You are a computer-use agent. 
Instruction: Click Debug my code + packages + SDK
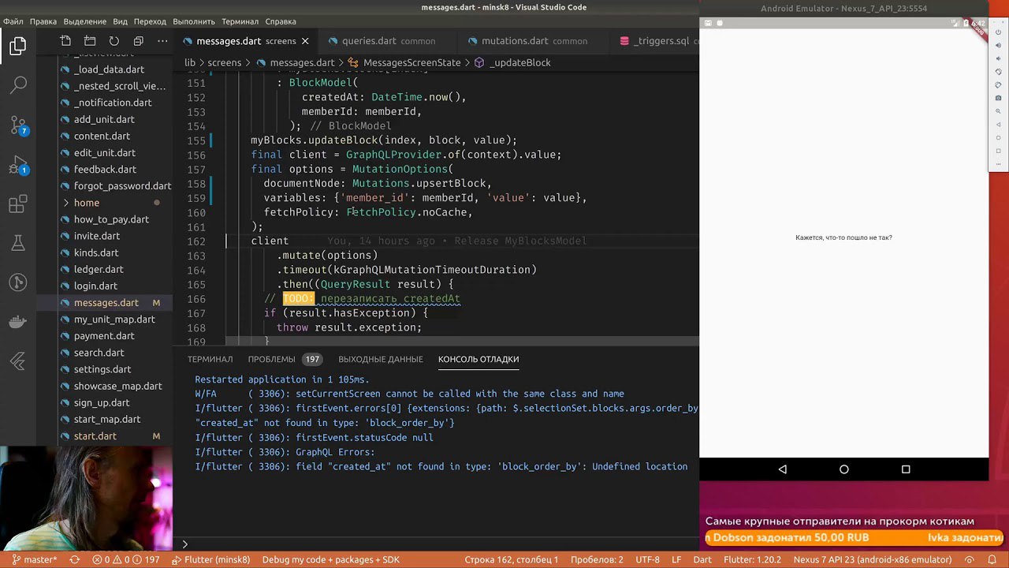(331, 560)
